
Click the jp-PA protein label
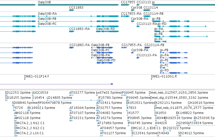(164, 55)
